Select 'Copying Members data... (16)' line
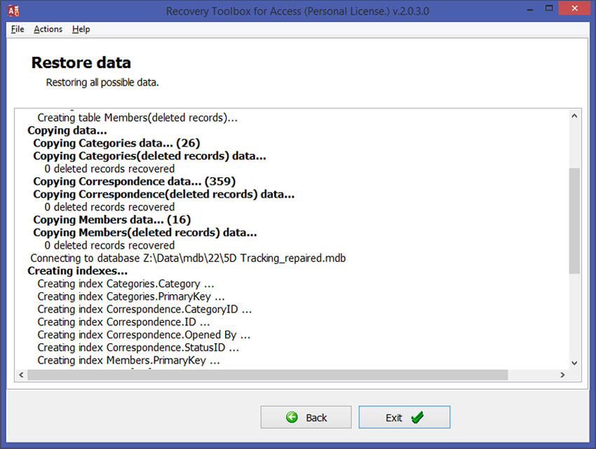Screen dimensions: 596x449 pos(112,220)
